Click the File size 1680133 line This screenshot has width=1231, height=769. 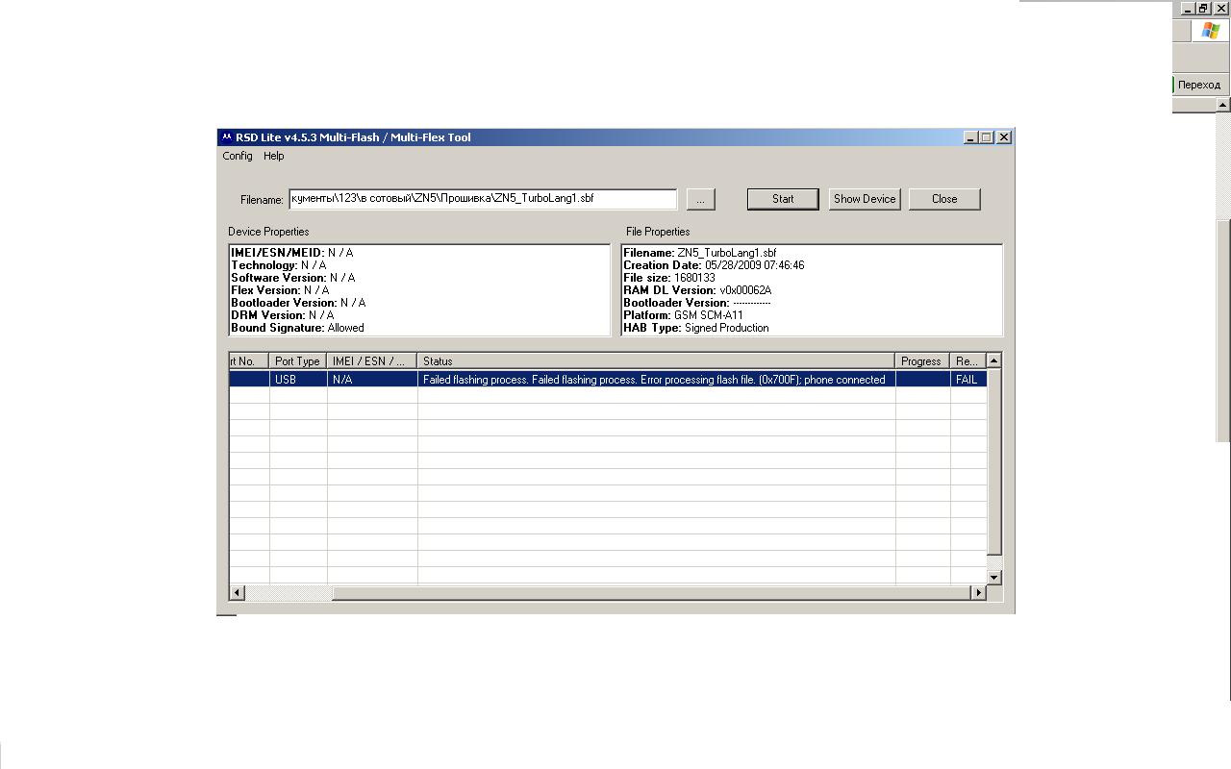tap(669, 278)
